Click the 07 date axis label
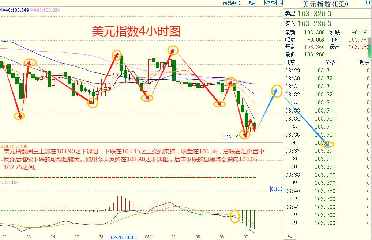Viewport: 372px width, 240px height. click(246, 237)
